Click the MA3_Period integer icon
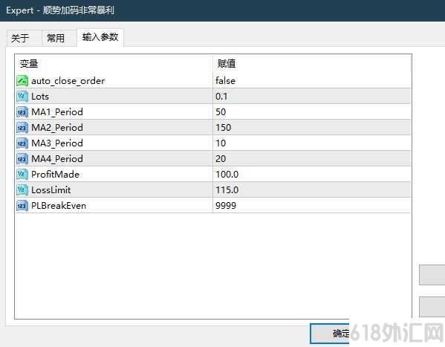This screenshot has height=347, width=445. [x=22, y=143]
